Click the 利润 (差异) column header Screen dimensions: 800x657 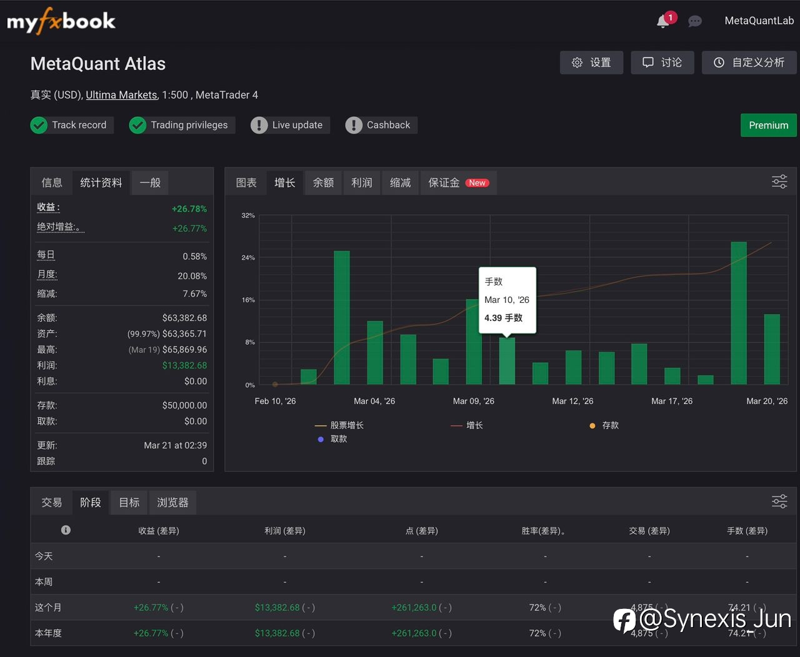click(285, 531)
